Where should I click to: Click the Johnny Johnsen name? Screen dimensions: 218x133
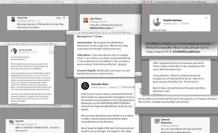click(x=25, y=50)
